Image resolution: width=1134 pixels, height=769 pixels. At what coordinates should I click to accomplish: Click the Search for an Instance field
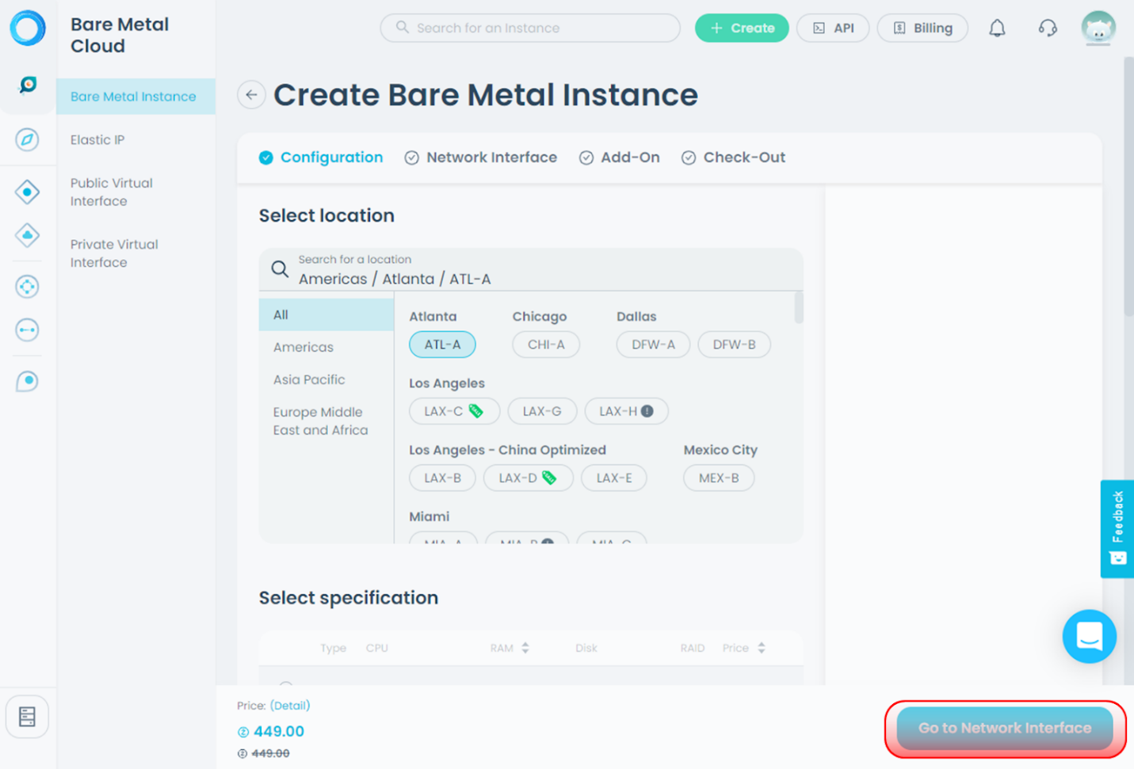(x=529, y=28)
